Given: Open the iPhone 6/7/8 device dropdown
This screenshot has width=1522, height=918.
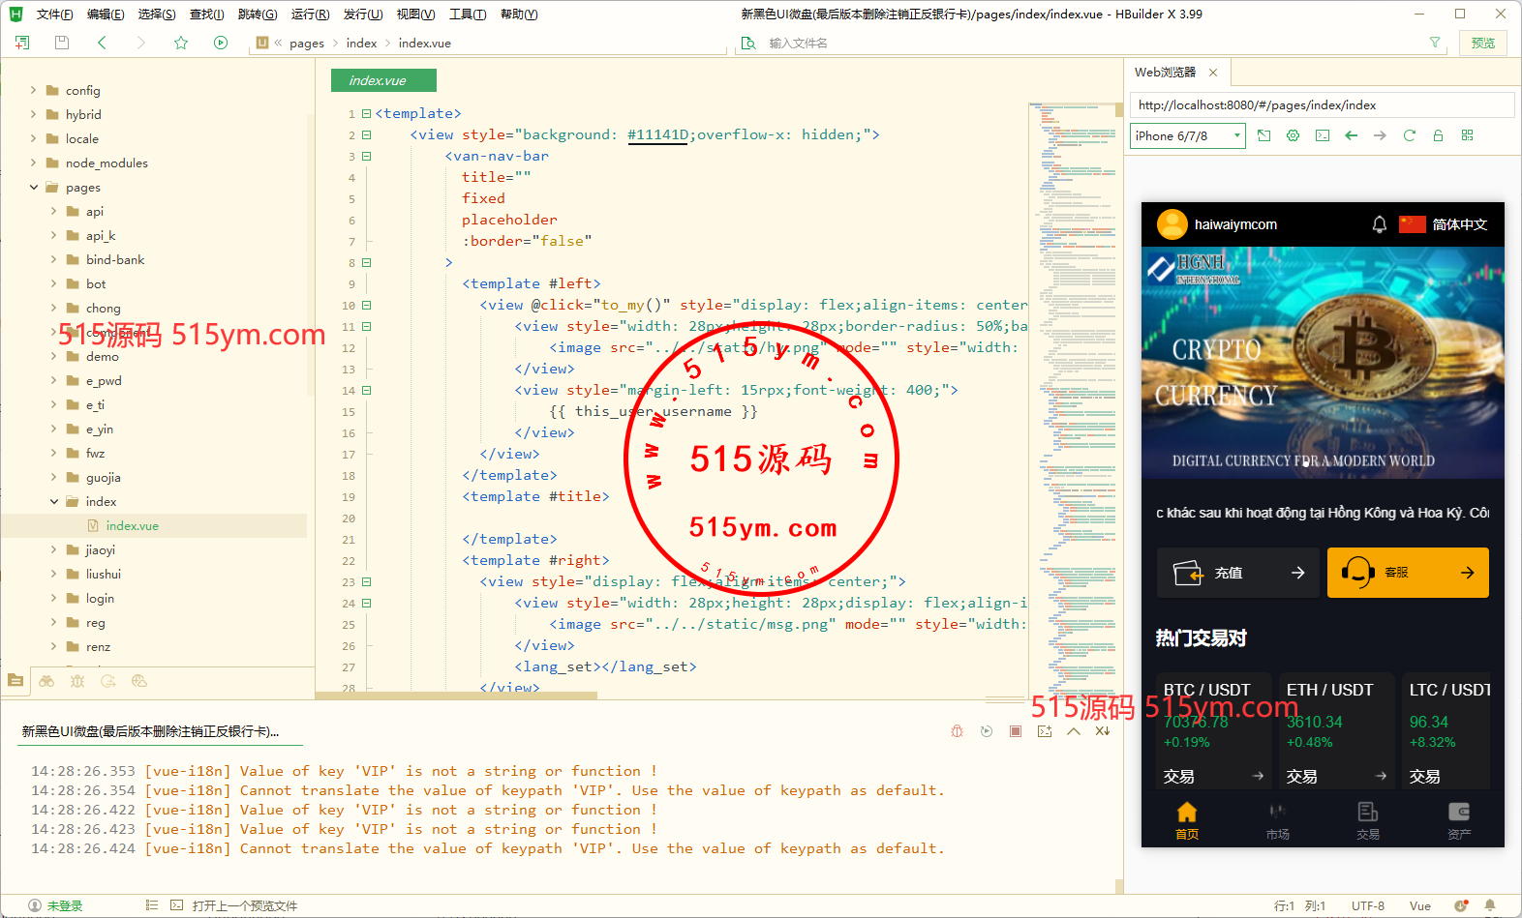Looking at the screenshot, I should [x=1188, y=136].
